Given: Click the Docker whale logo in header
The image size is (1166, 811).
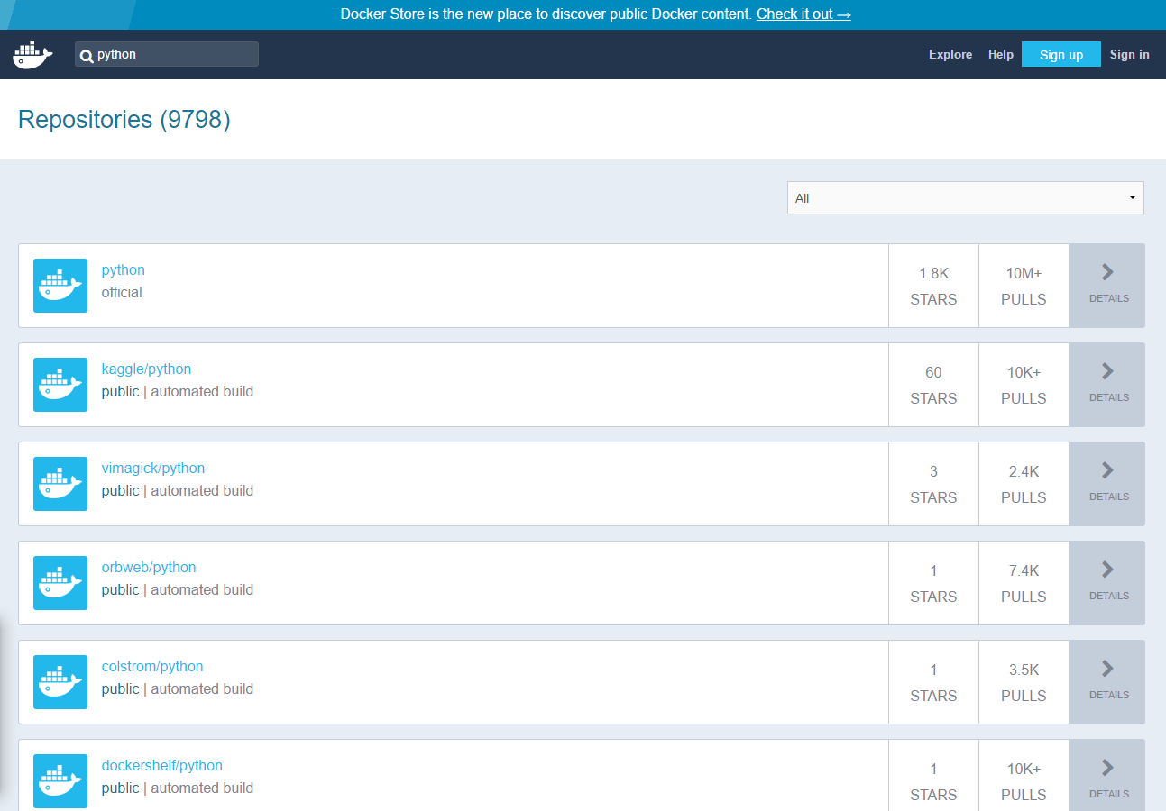Looking at the screenshot, I should click(x=33, y=54).
